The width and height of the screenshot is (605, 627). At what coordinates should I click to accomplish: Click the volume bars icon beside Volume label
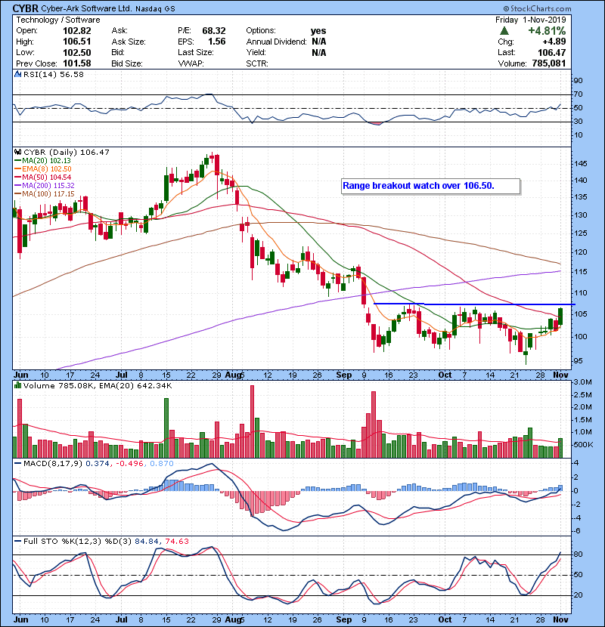coord(17,386)
